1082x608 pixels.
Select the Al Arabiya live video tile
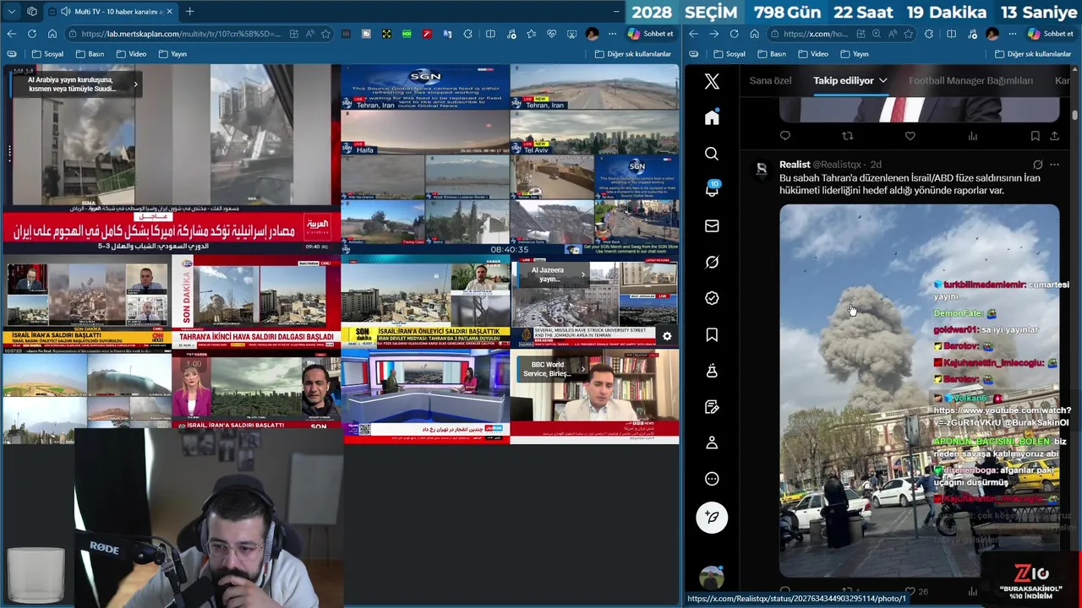[171, 159]
